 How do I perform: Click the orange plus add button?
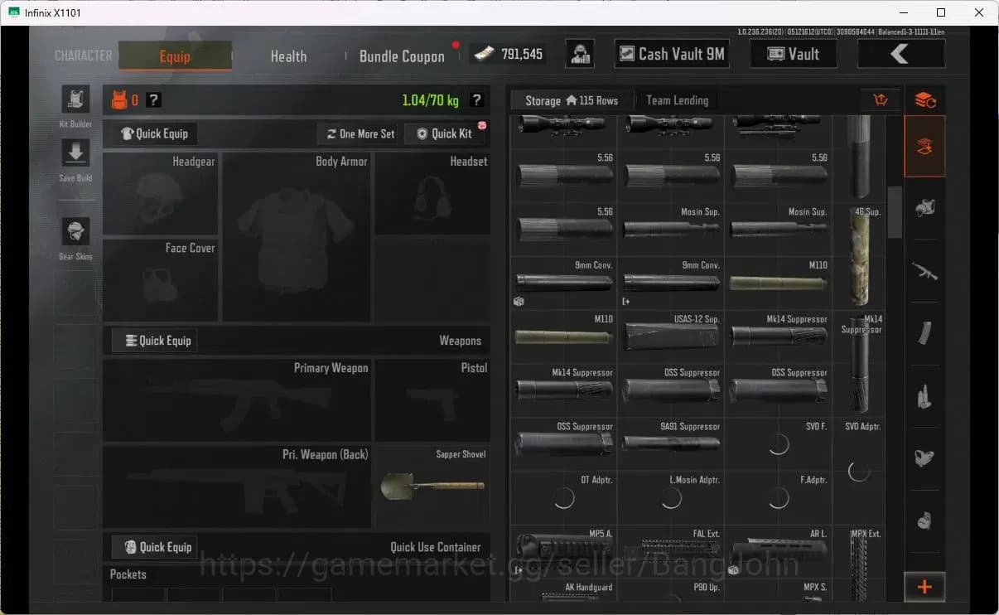pyautogui.click(x=925, y=588)
